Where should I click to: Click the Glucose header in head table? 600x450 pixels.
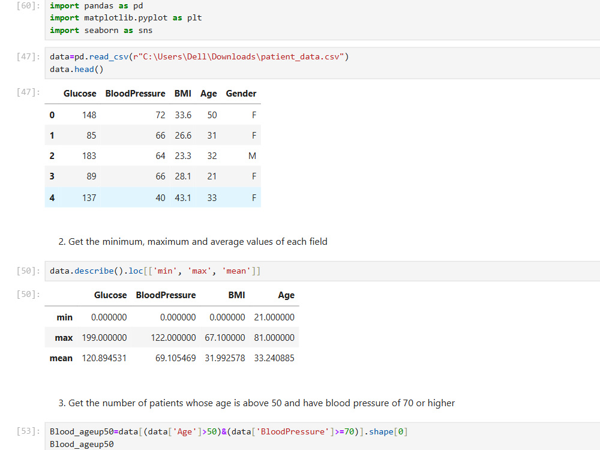(80, 94)
